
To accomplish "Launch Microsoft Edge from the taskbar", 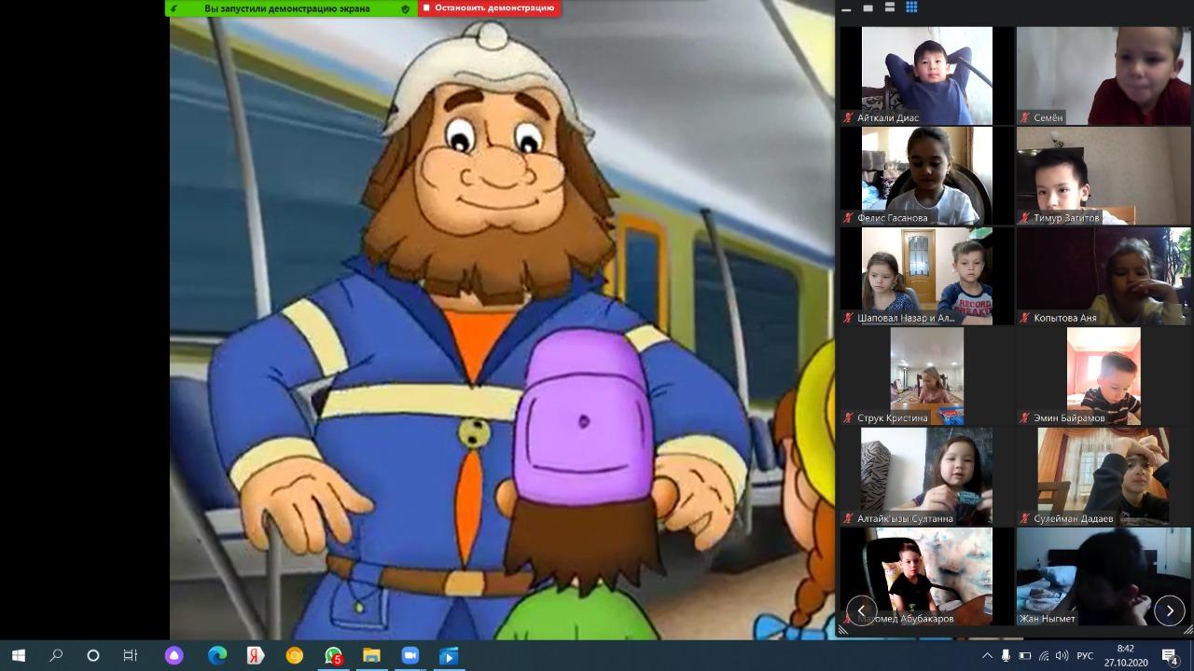I will [216, 655].
